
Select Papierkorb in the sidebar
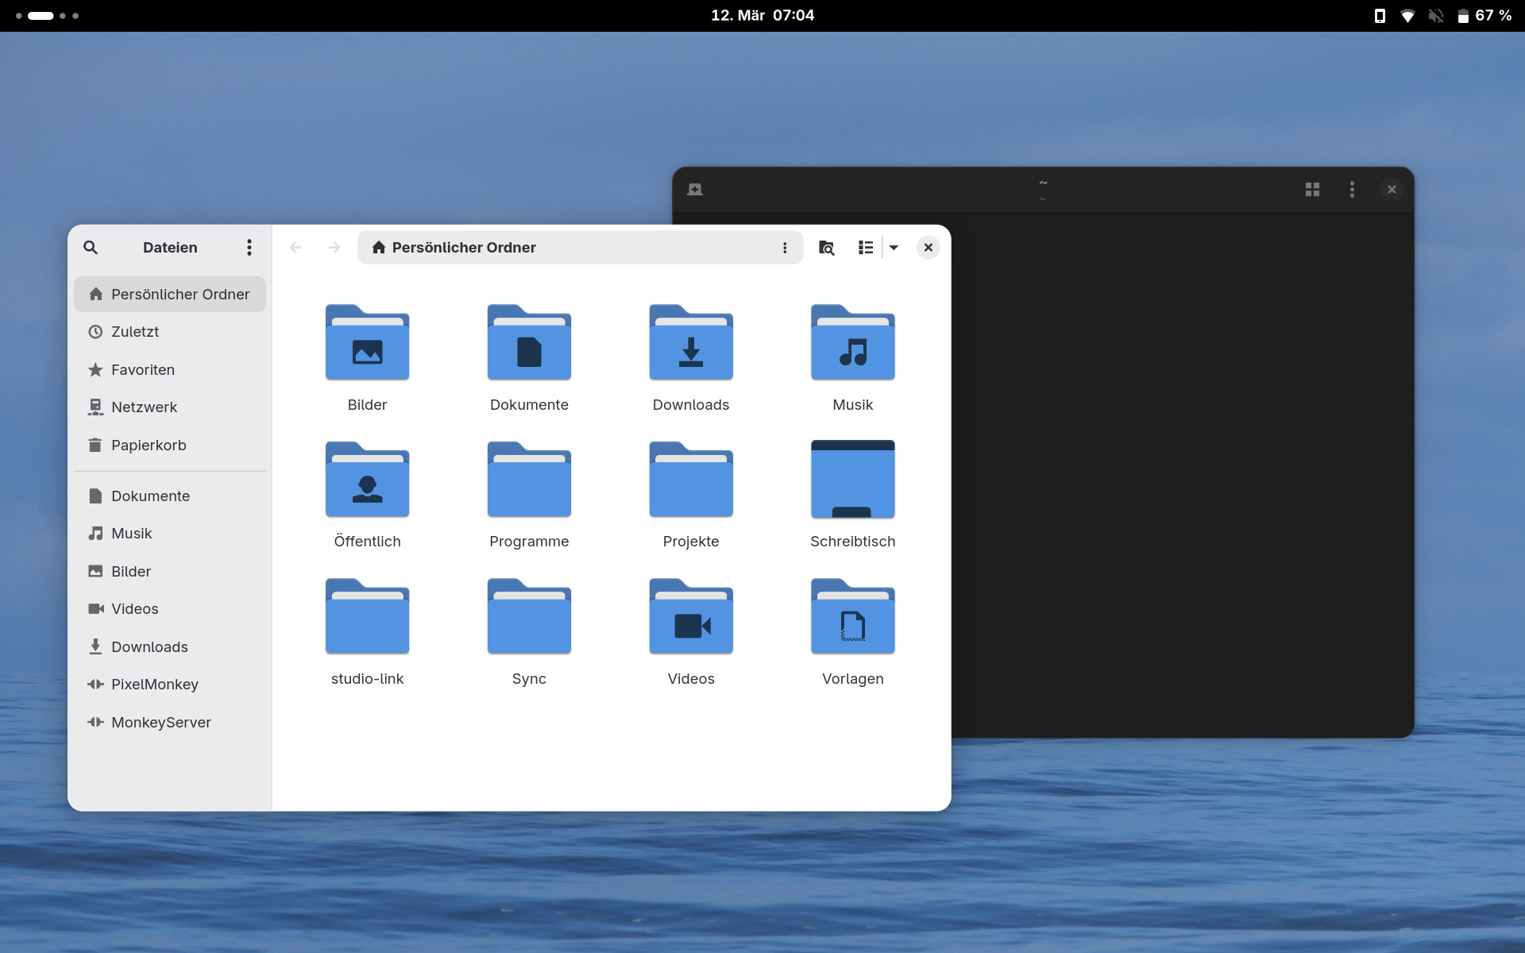(149, 446)
